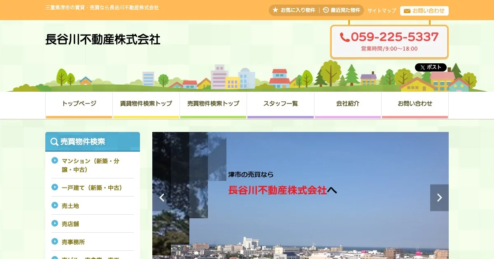This screenshot has width=494, height=259.
Task: Open お問い合わせ navigation item
Action: (415, 105)
